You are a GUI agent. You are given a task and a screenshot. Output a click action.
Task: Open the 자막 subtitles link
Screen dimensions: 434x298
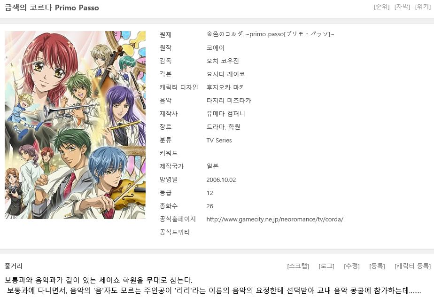pyautogui.click(x=402, y=7)
